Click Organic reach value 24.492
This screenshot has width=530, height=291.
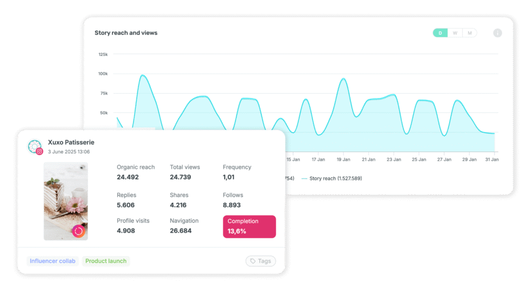pyautogui.click(x=128, y=177)
